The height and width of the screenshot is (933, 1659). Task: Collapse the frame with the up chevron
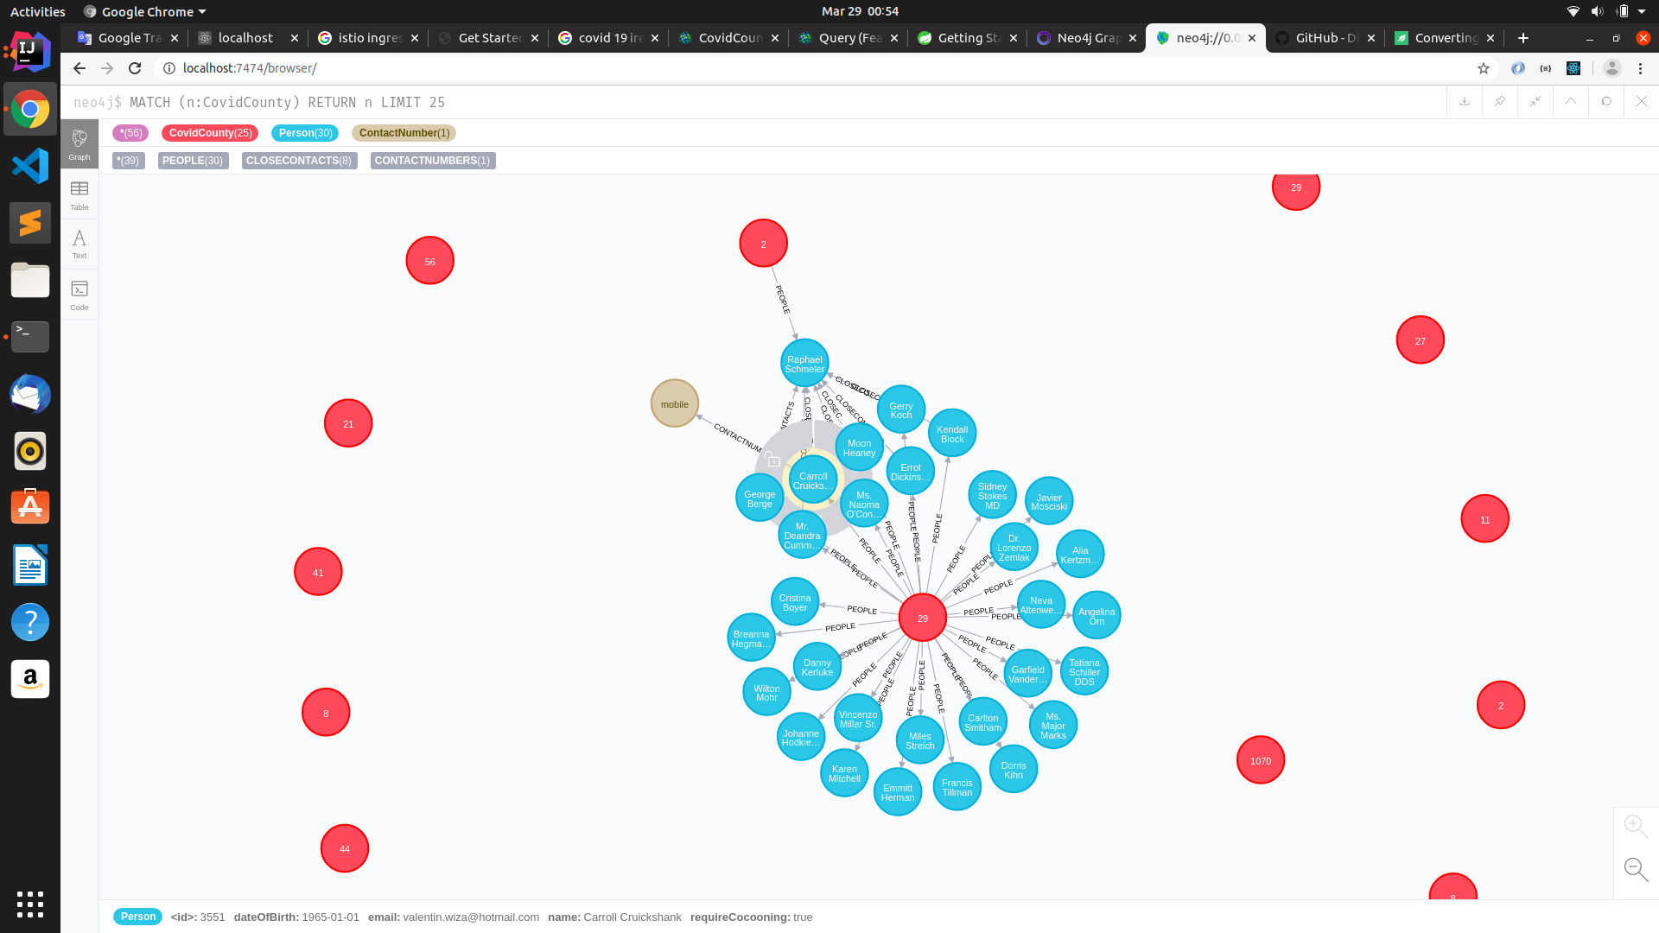[1571, 102]
